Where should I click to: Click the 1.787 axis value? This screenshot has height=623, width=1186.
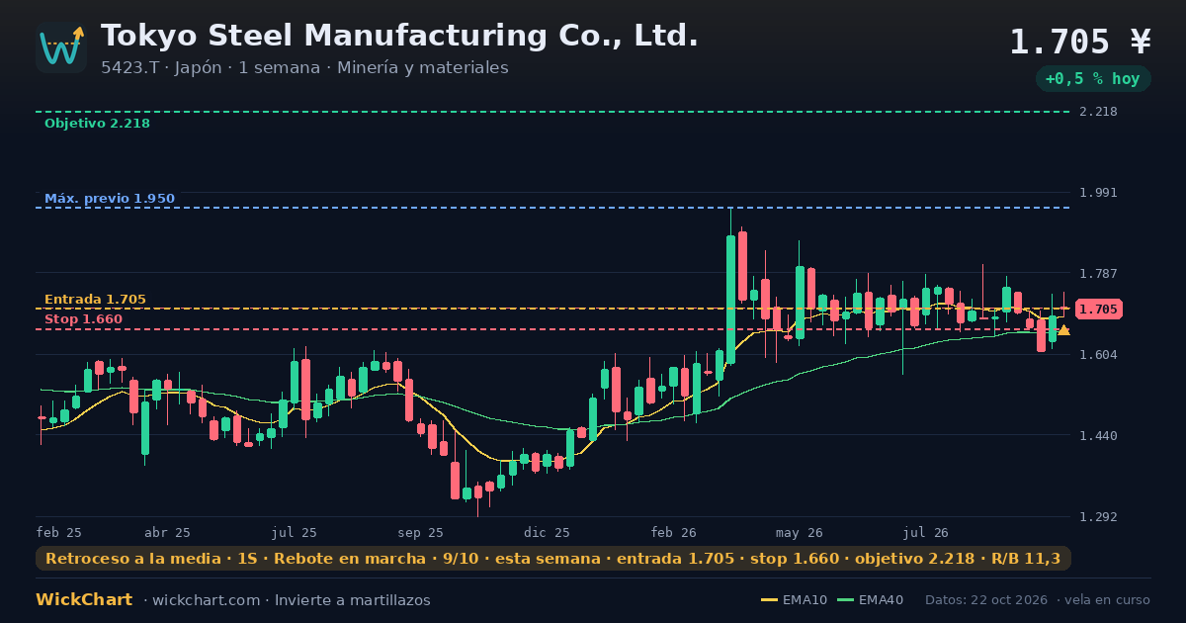[x=1098, y=274]
